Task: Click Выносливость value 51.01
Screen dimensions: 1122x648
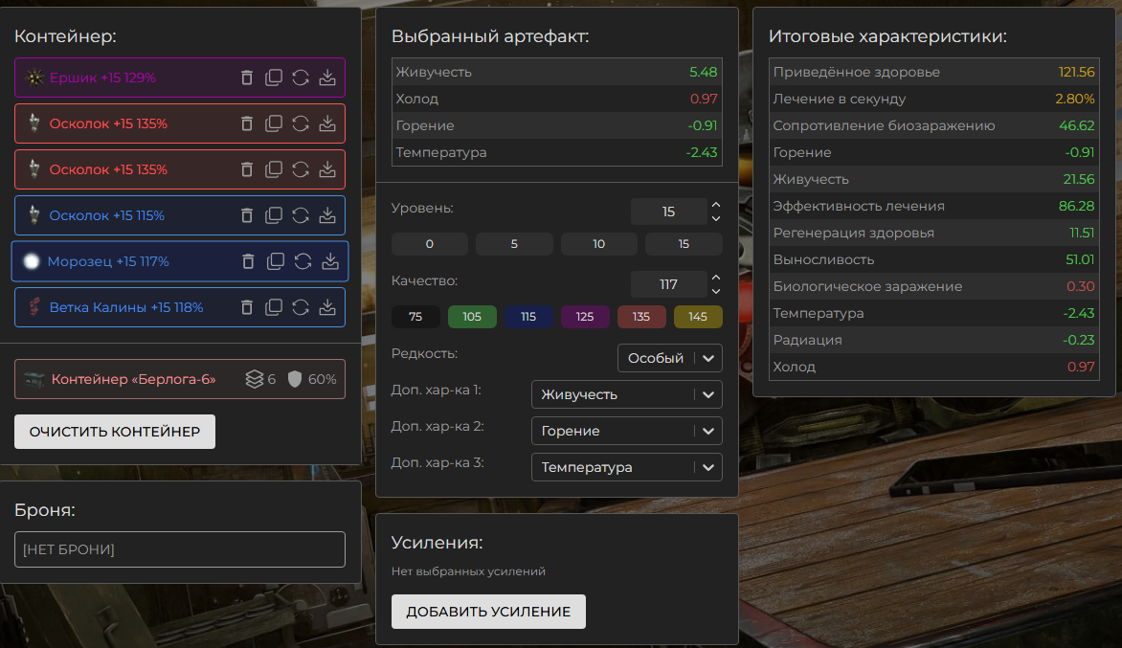Action: [1080, 259]
